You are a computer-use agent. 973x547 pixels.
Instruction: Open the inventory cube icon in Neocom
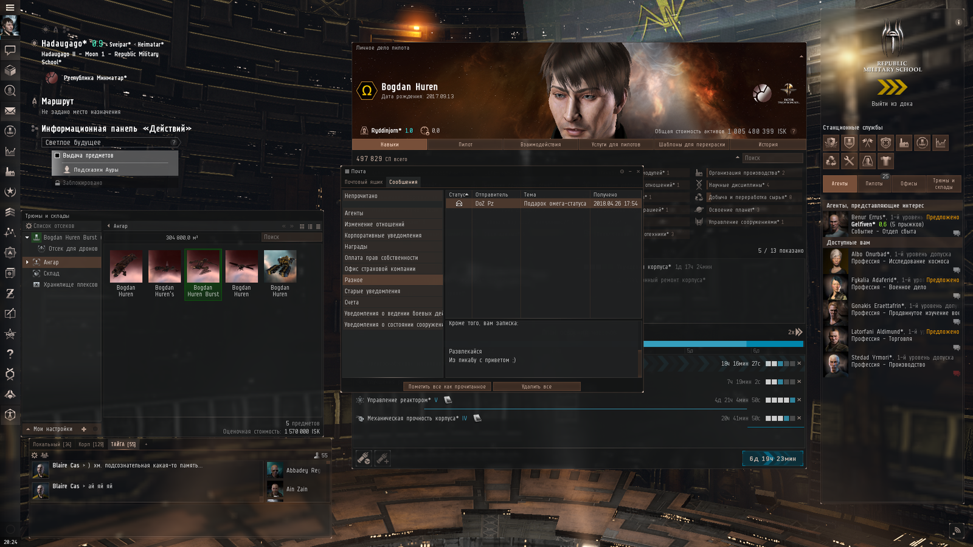coord(10,71)
